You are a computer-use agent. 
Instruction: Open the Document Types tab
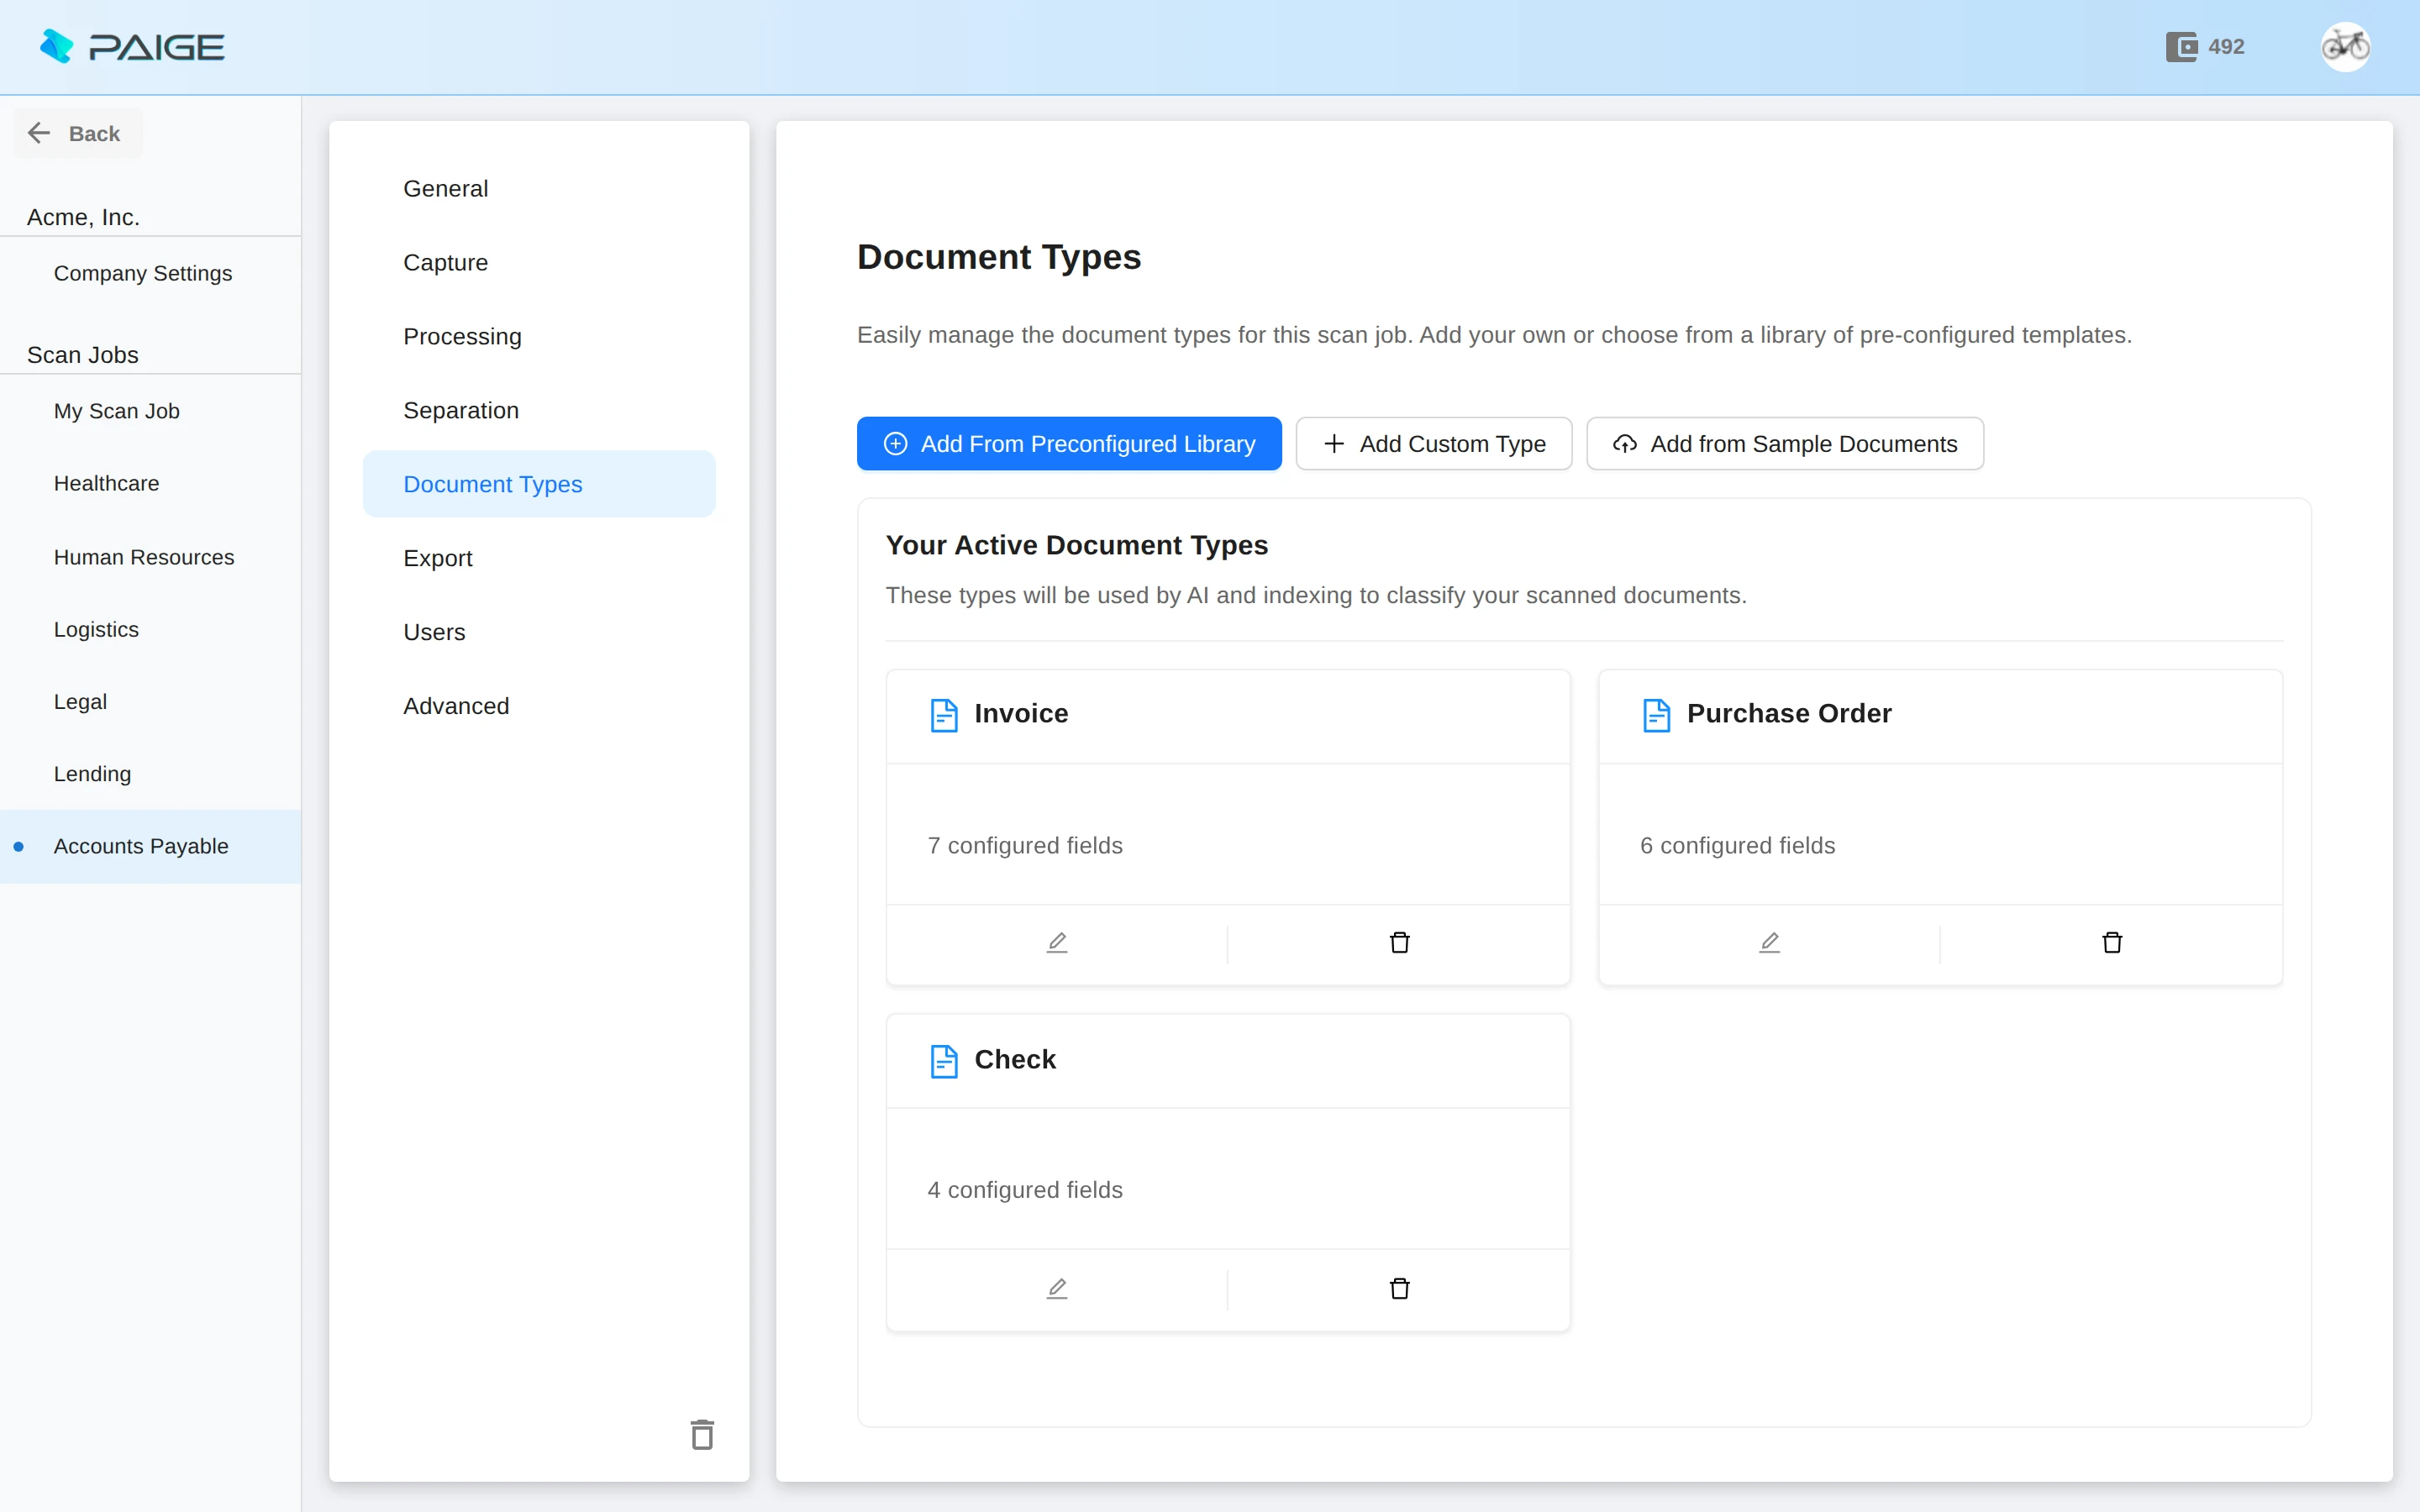point(539,484)
